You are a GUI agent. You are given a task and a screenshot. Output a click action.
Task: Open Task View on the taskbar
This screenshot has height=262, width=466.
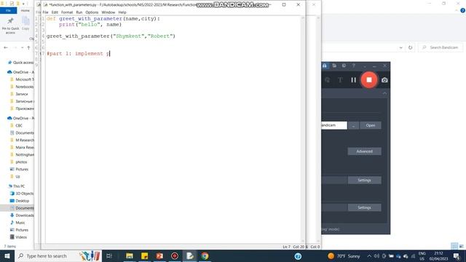108,255
